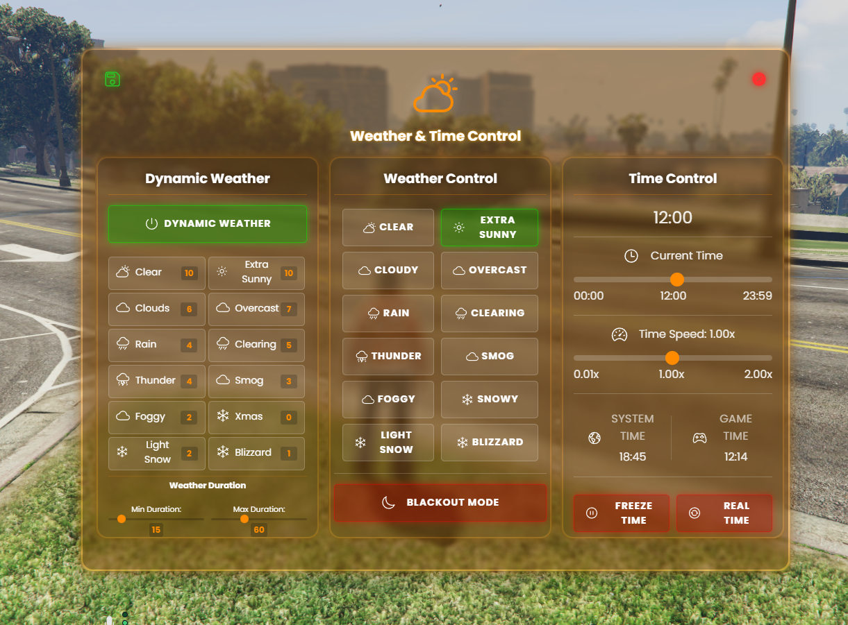This screenshot has height=625, width=848.
Task: Click the Clouds cloud icon in Dynamic Weather
Action: point(123,308)
